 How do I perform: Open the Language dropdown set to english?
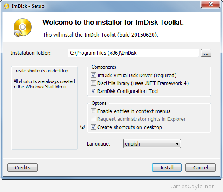click(152, 143)
